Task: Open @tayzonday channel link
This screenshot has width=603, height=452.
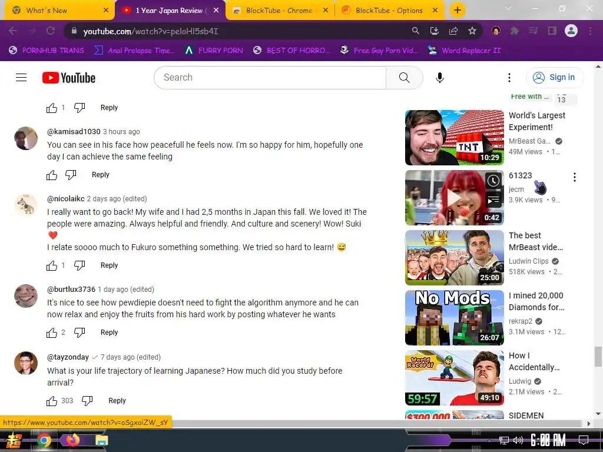Action: point(68,357)
